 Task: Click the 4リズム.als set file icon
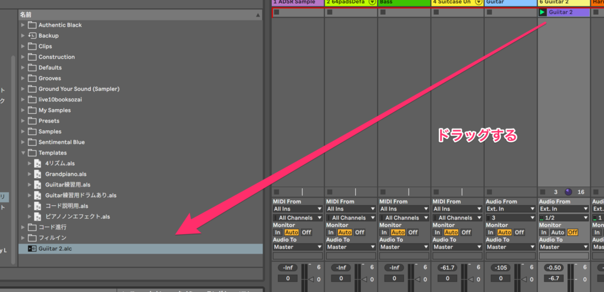(x=38, y=164)
